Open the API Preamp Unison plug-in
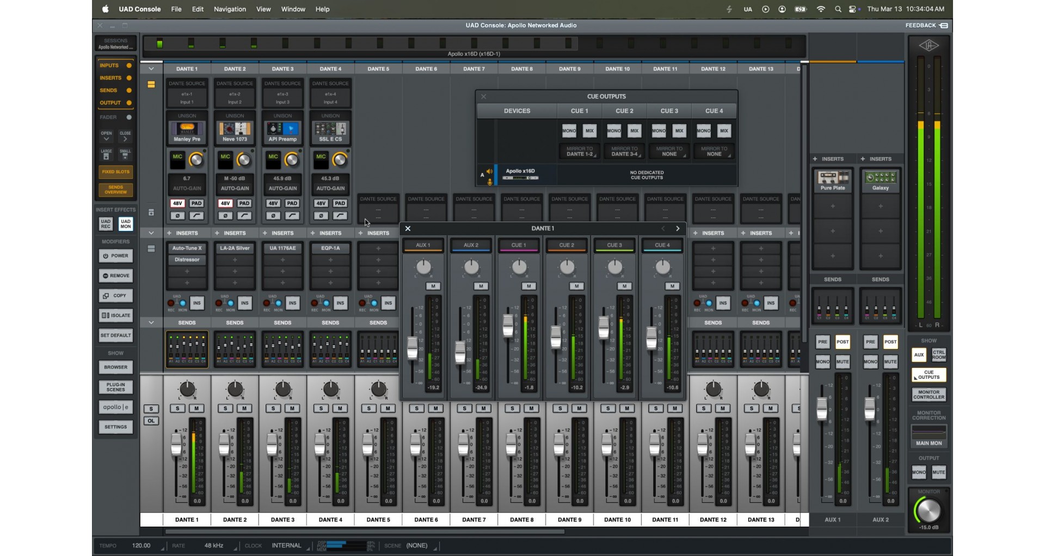 [282, 132]
